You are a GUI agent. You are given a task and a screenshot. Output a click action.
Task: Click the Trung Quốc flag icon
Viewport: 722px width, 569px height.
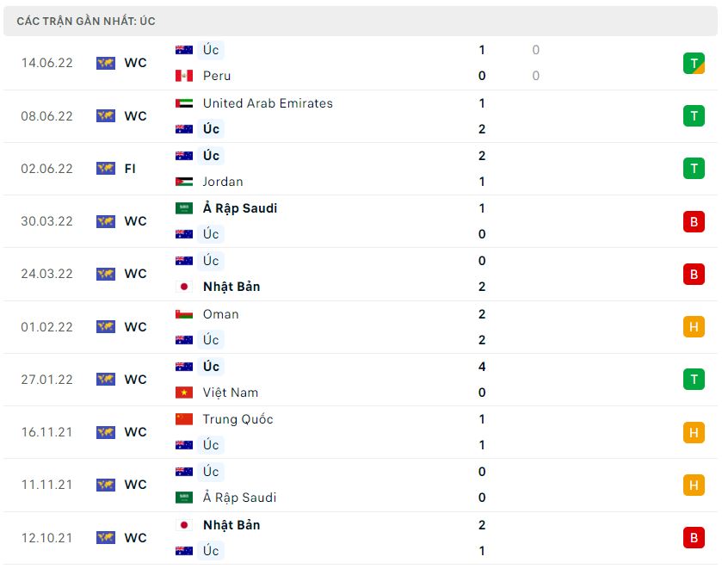click(x=184, y=419)
